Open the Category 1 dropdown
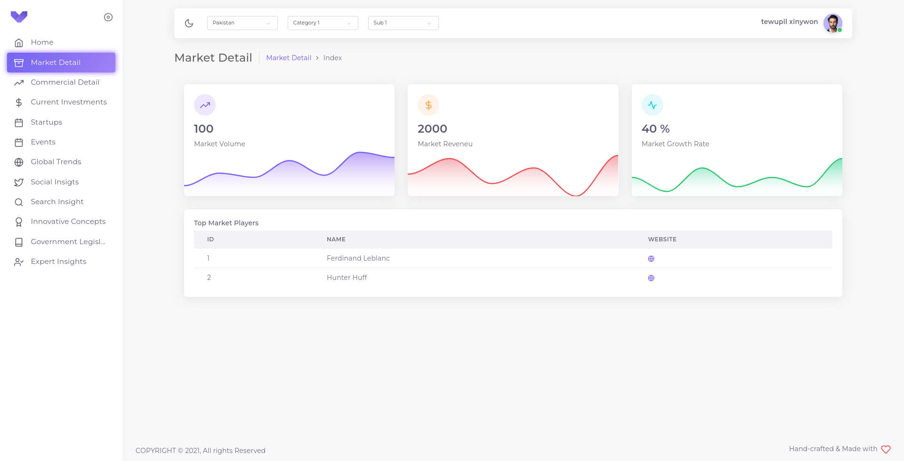The image size is (904, 461). click(323, 23)
